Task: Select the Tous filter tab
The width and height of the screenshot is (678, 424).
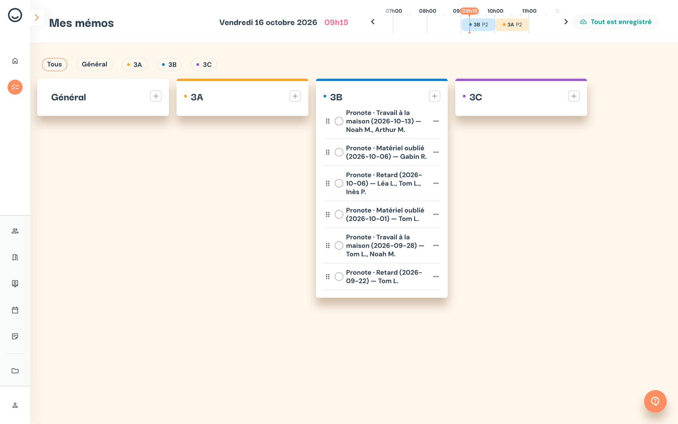Action: [x=54, y=64]
